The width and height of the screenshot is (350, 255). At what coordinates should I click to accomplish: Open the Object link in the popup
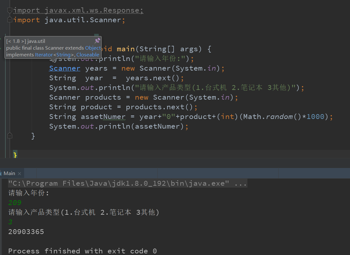coord(93,48)
